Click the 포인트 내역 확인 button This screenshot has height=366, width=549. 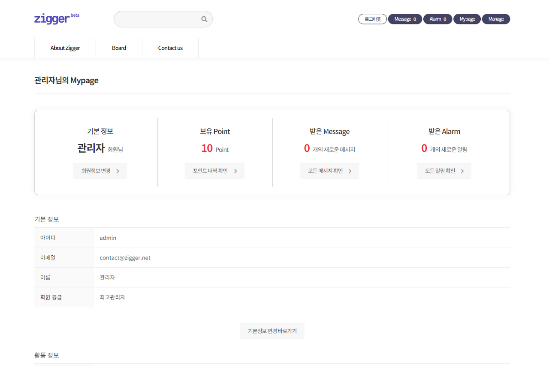click(214, 171)
